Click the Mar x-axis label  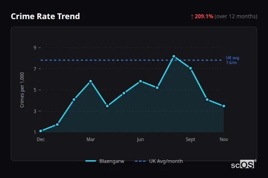pos(91,139)
